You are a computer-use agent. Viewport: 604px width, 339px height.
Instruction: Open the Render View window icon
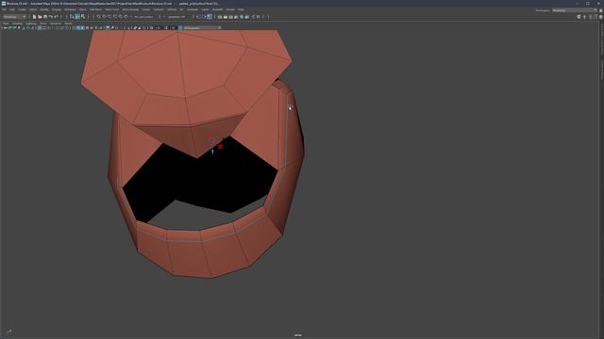[x=220, y=17]
